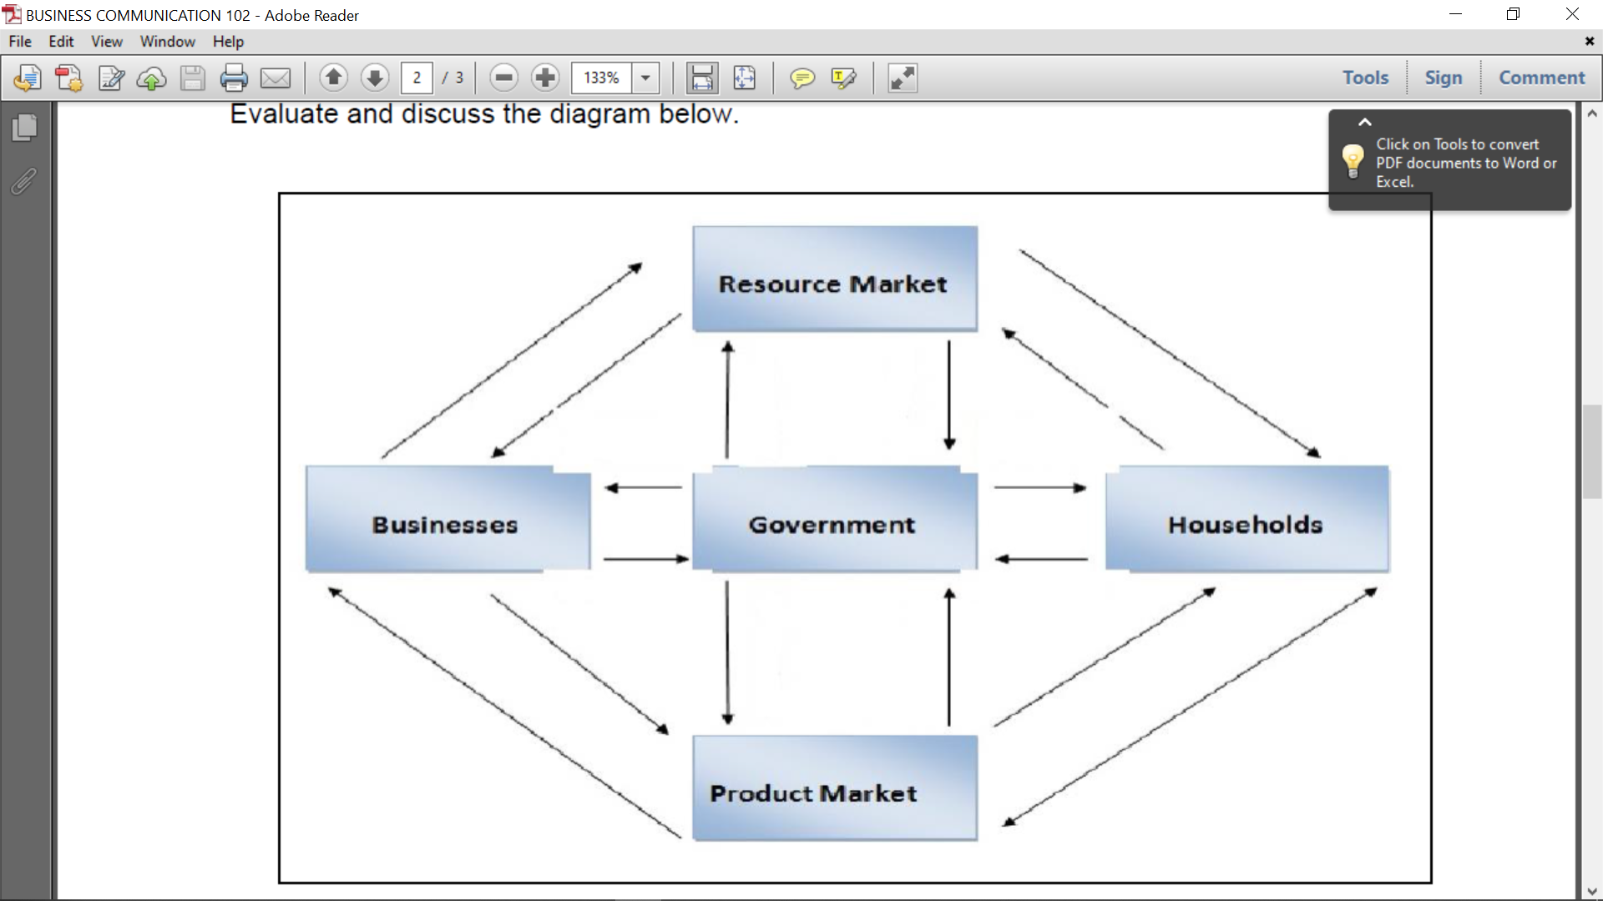The height and width of the screenshot is (901, 1603).
Task: Toggle read mode full-screen view
Action: pyautogui.click(x=903, y=78)
